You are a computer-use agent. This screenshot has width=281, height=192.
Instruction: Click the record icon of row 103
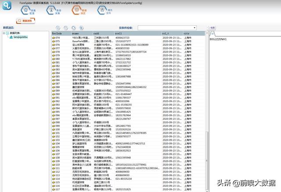tap(54, 140)
